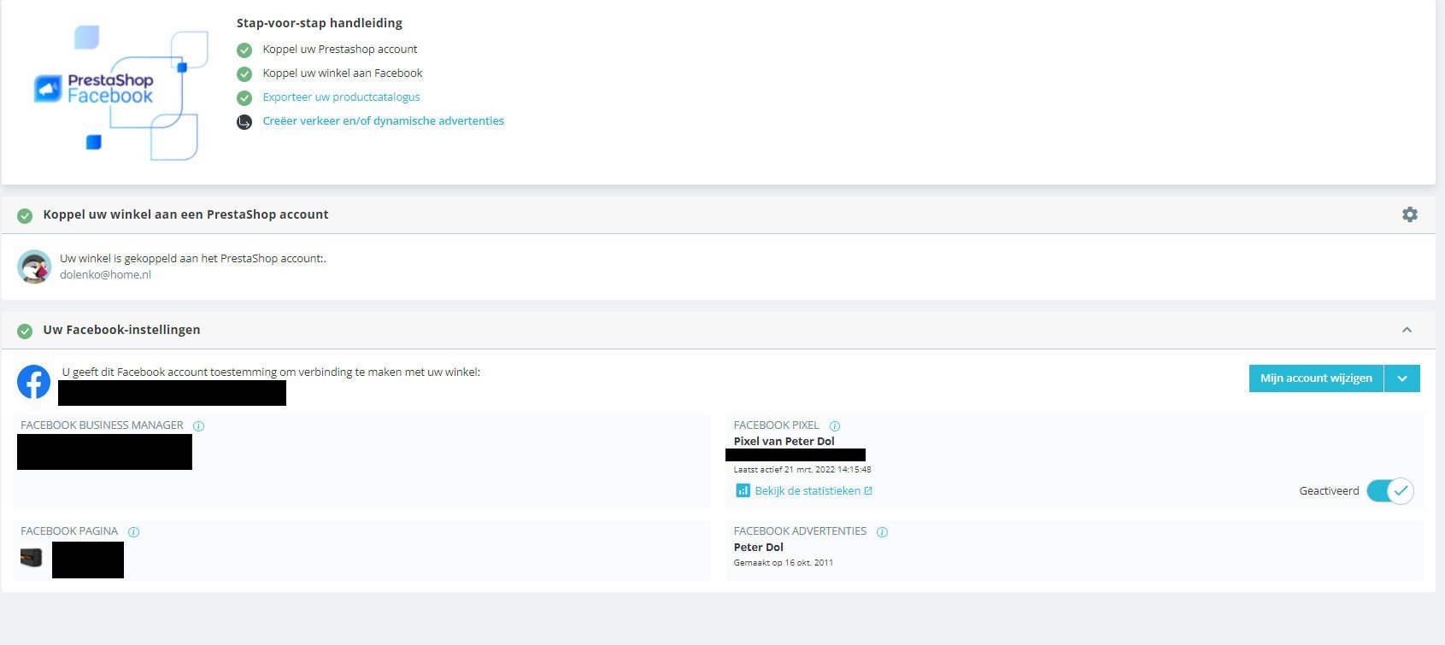Screen dimensions: 1445x645
Task: Show info for Facebook Pixel
Action: (835, 426)
